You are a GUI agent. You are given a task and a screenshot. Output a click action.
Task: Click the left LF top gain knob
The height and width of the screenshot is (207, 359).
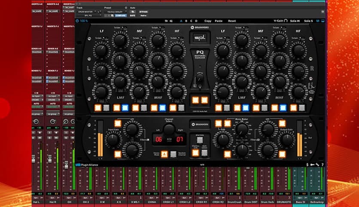pos(101,50)
